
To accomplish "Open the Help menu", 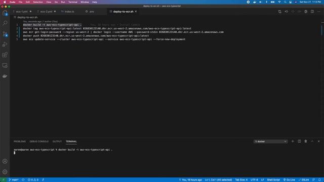I will pyautogui.click(x=95, y=2).
